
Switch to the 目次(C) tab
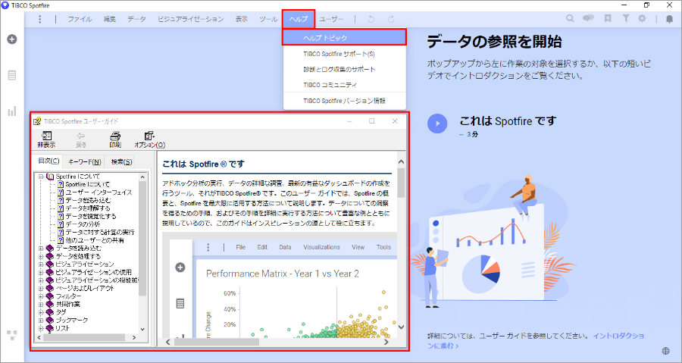(48, 161)
